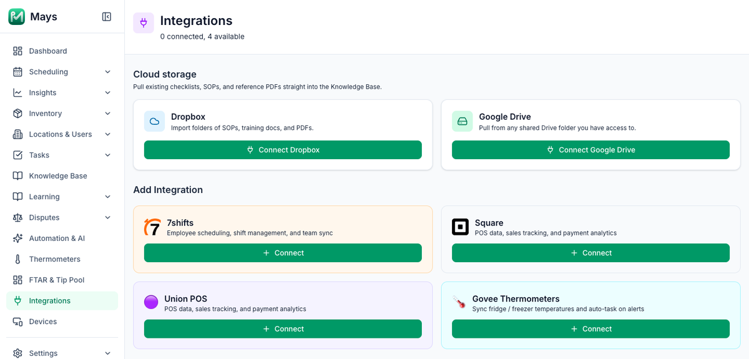Expand the Learning chevron
The image size is (749, 359).
(107, 197)
